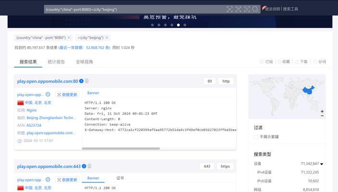
Task: Switch to 统计报告 tab
Action: [x=56, y=62]
